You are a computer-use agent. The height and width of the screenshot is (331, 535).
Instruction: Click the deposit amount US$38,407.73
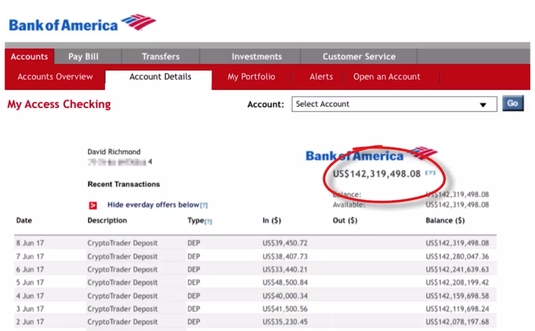click(x=285, y=257)
